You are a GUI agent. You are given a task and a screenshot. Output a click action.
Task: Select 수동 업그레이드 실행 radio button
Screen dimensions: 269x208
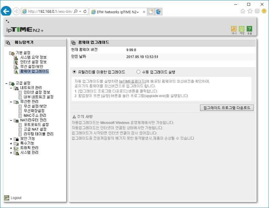[138, 72]
